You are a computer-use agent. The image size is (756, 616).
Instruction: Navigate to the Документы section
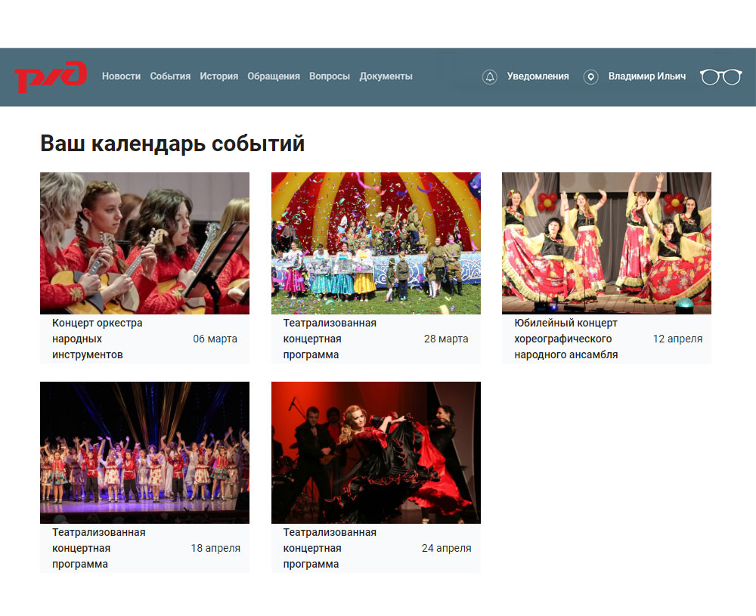[x=386, y=76]
